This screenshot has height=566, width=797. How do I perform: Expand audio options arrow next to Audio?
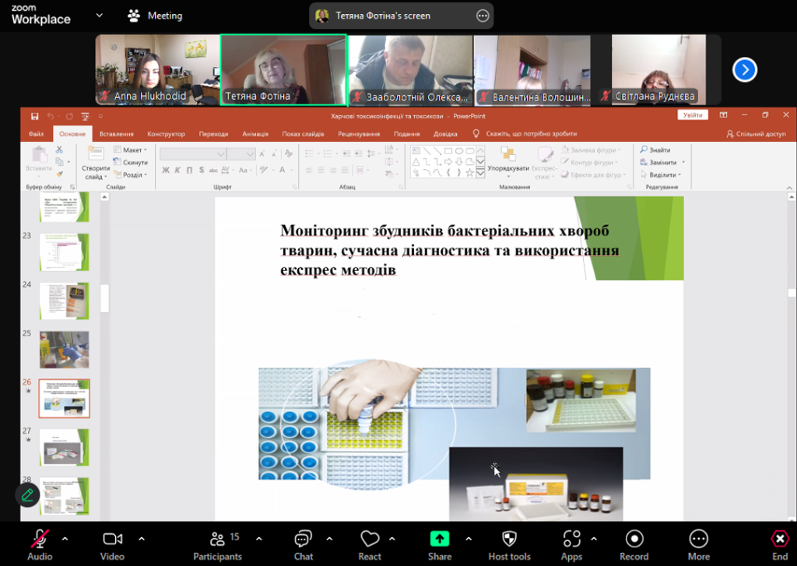pyautogui.click(x=65, y=538)
